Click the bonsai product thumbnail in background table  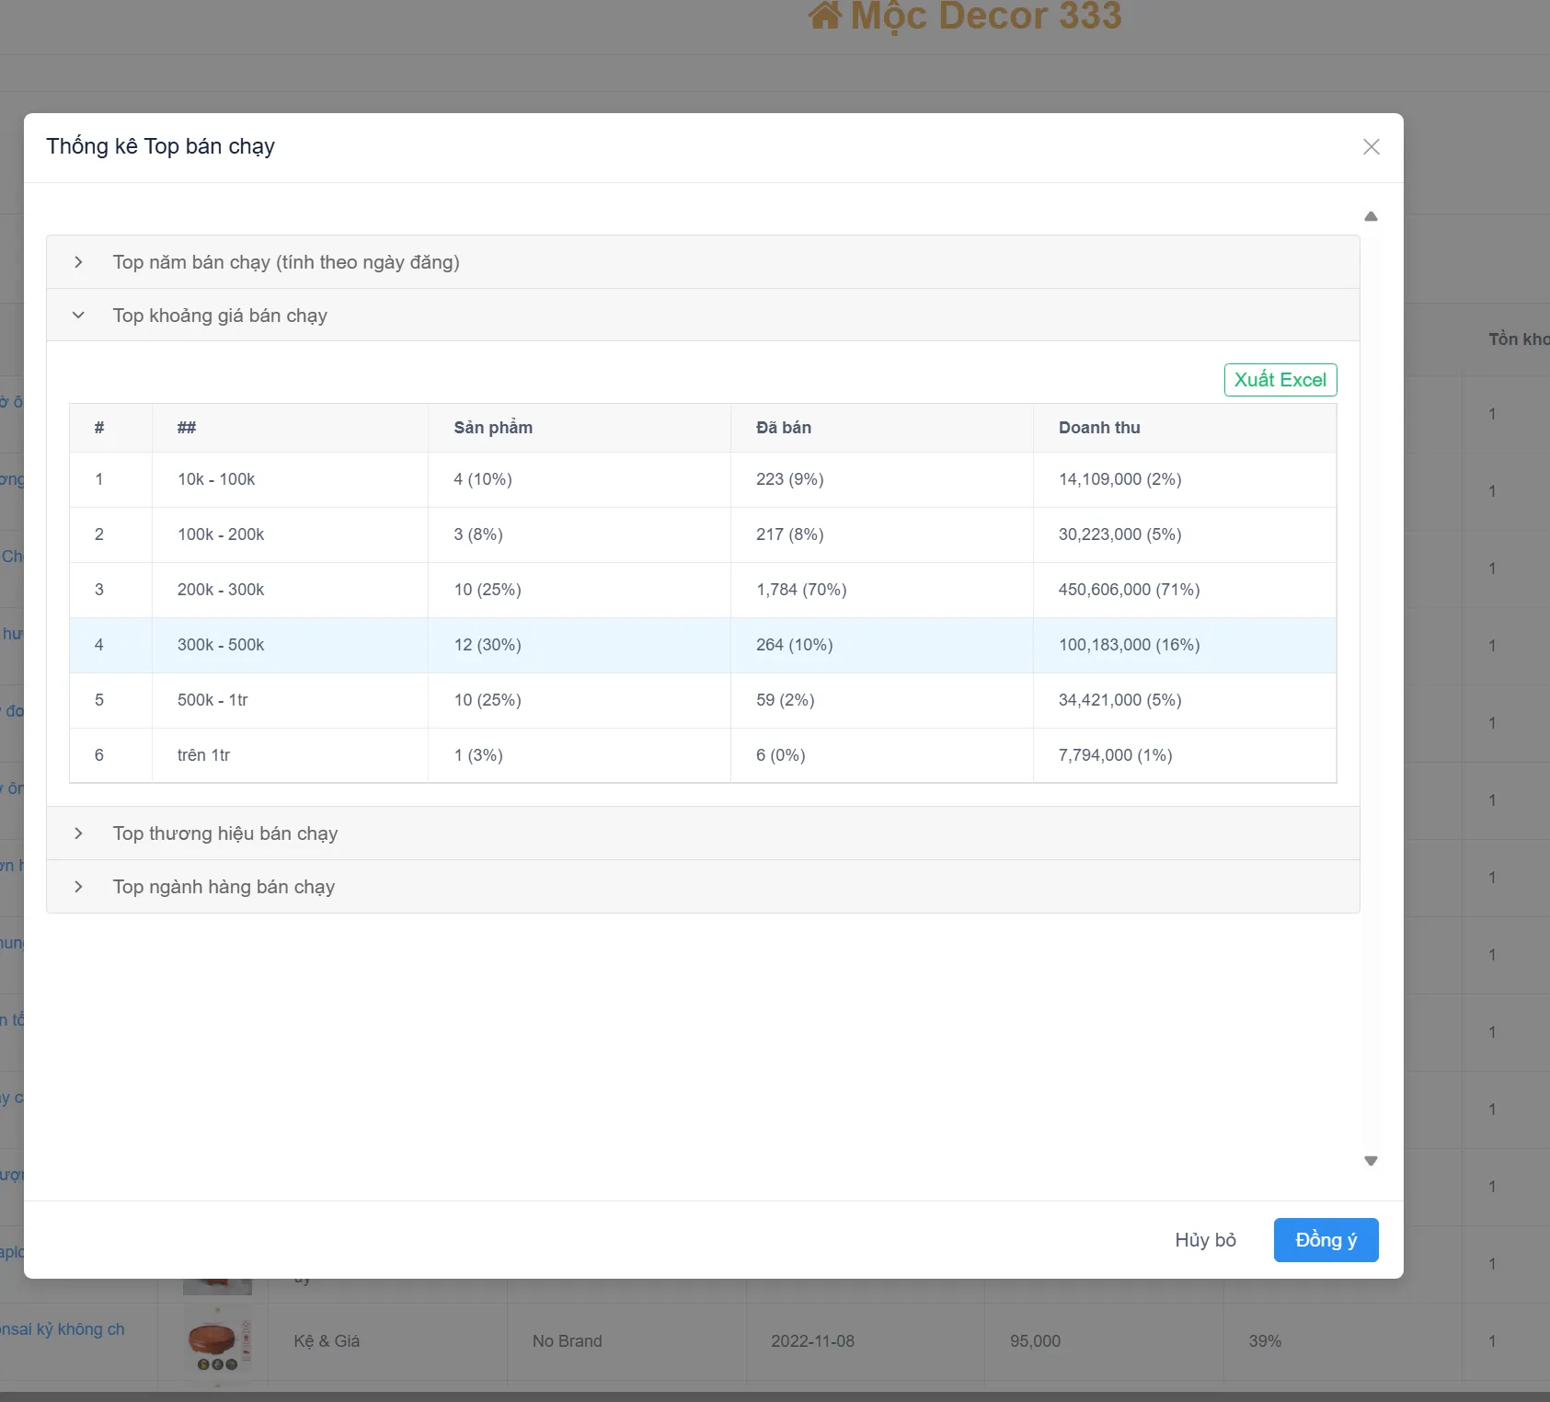217,1341
